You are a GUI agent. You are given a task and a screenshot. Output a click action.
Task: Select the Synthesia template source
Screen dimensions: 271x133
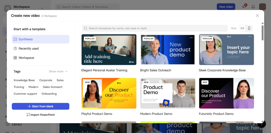click(40, 39)
